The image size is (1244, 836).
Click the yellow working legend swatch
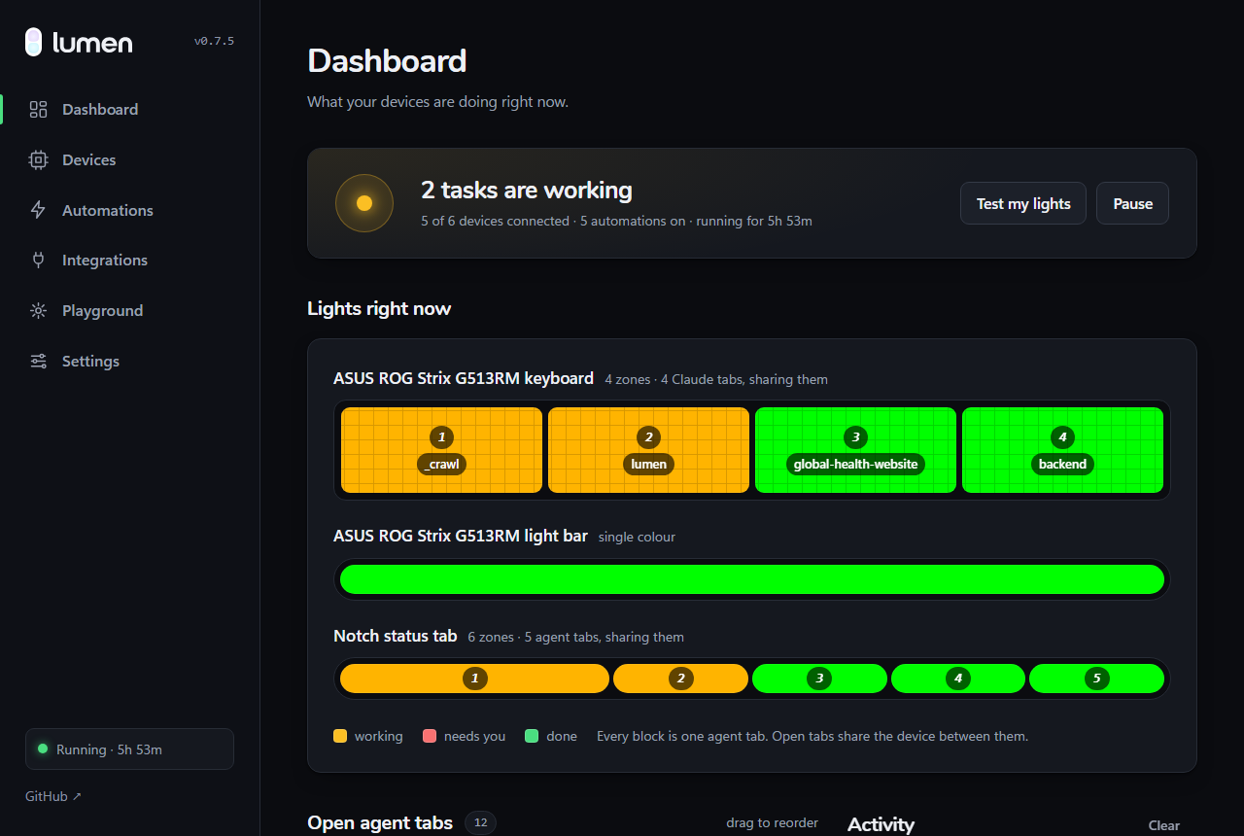[x=340, y=736]
